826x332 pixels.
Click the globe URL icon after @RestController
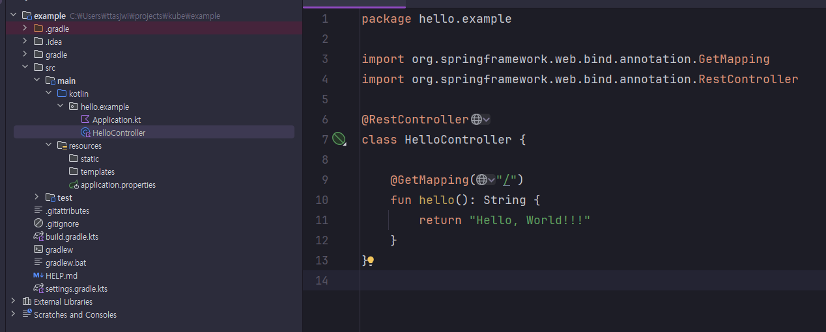(476, 120)
